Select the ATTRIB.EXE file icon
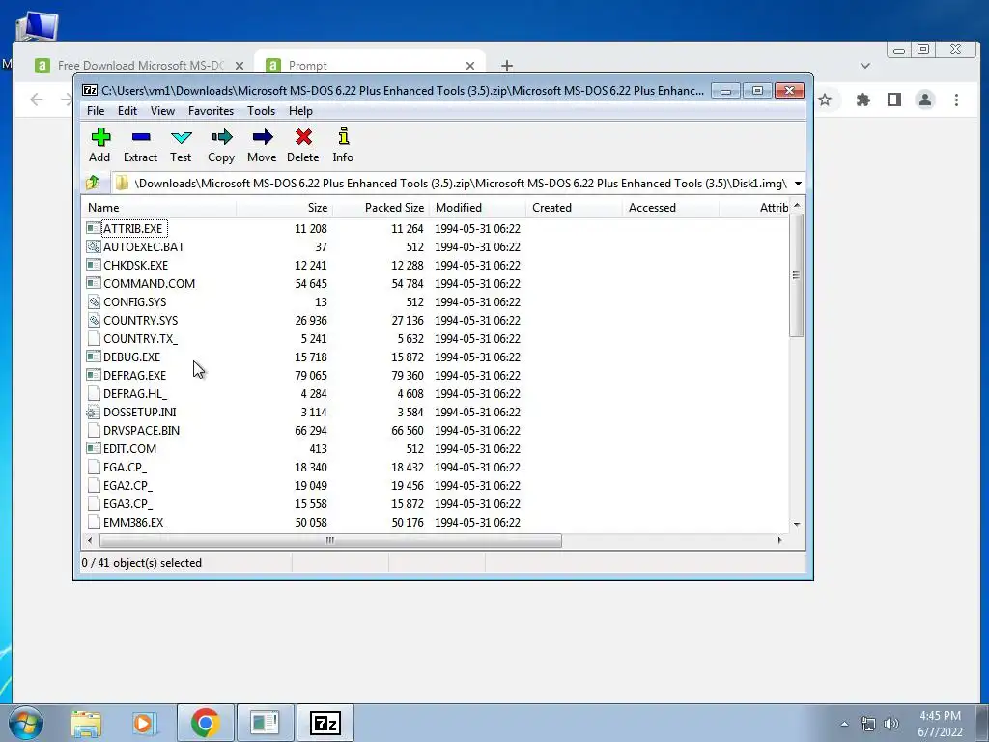989x742 pixels. coord(94,228)
